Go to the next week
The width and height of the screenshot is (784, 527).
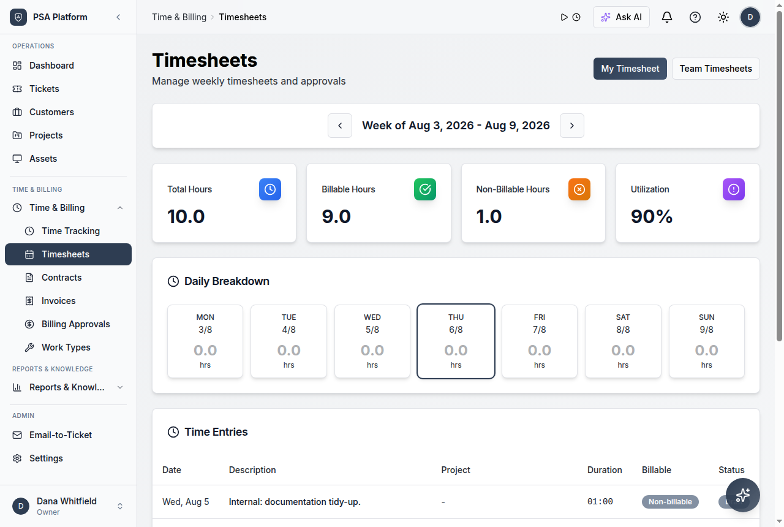572,126
